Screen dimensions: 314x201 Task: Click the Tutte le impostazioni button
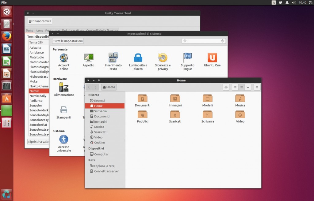(x=68, y=41)
